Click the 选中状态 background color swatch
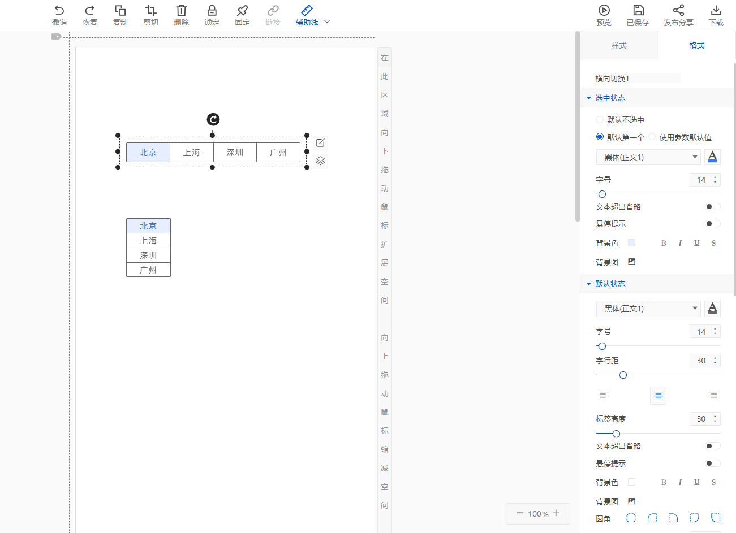The width and height of the screenshot is (736, 533). (x=632, y=243)
